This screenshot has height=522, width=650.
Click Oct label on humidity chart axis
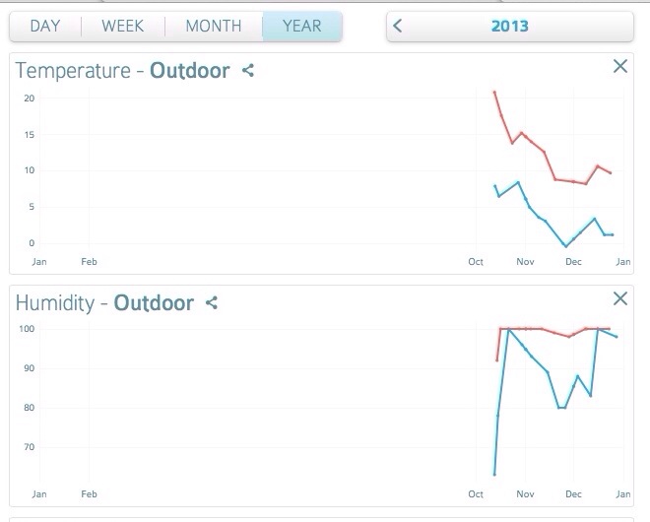(476, 493)
